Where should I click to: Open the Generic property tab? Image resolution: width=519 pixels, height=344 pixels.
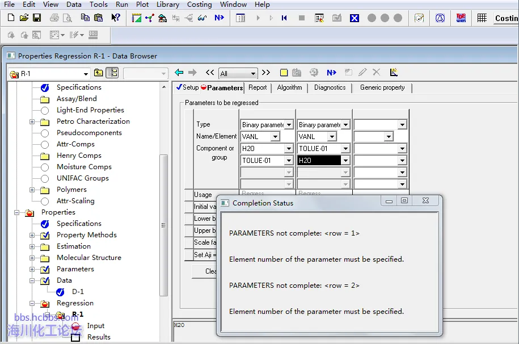[x=382, y=87]
